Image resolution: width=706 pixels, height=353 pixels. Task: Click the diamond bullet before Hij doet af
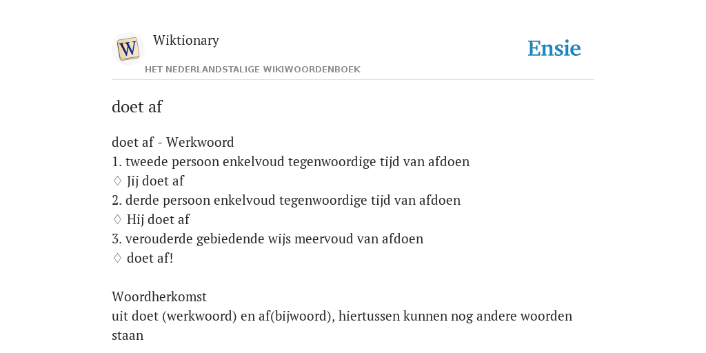click(117, 220)
